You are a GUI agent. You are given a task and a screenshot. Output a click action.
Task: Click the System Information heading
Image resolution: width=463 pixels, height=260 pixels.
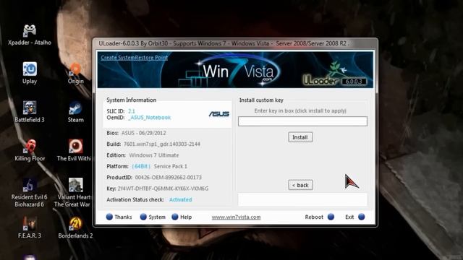[132, 100]
